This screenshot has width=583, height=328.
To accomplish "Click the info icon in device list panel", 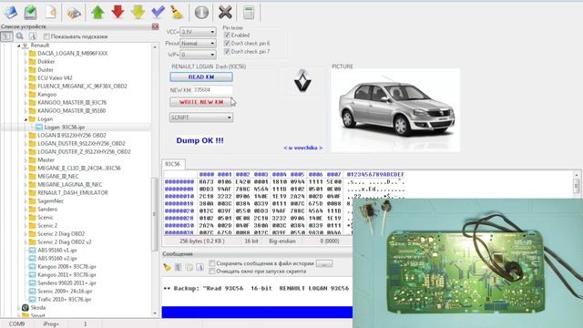I will tap(33, 36).
